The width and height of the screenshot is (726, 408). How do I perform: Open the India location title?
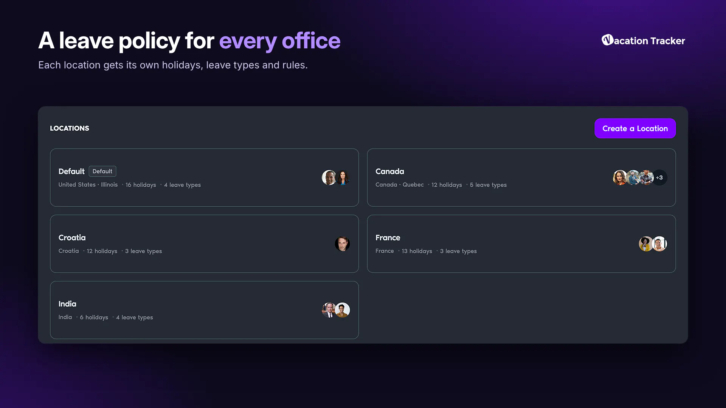tap(67, 304)
